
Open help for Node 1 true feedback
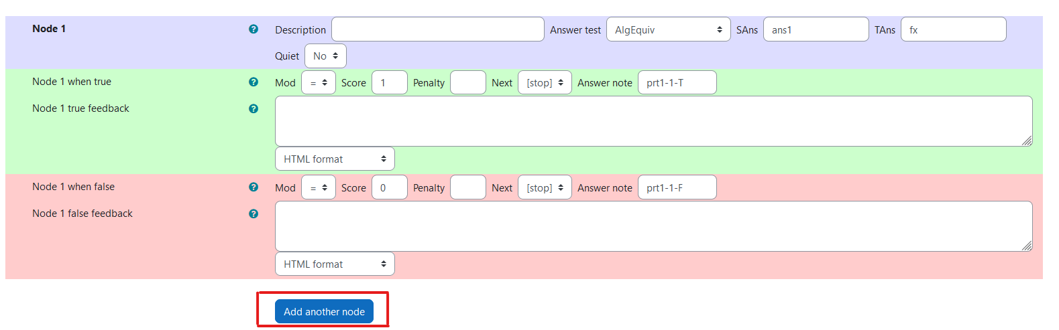pyautogui.click(x=254, y=108)
